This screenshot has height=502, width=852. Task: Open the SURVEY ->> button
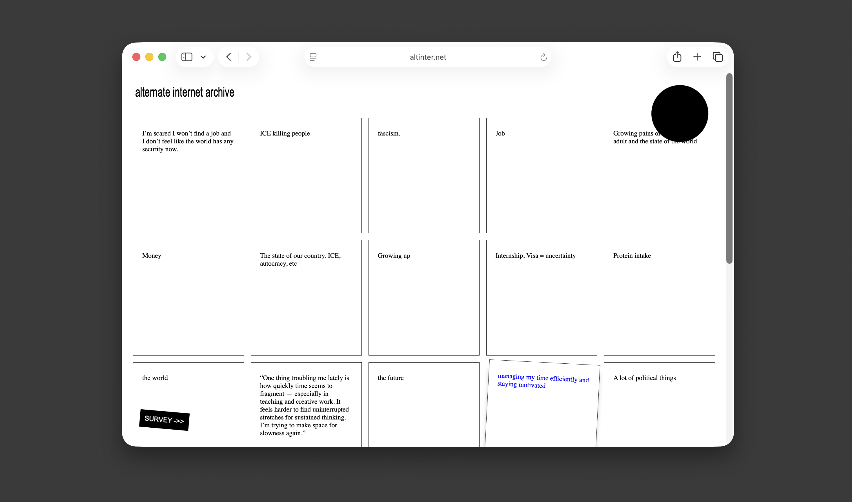click(x=164, y=420)
